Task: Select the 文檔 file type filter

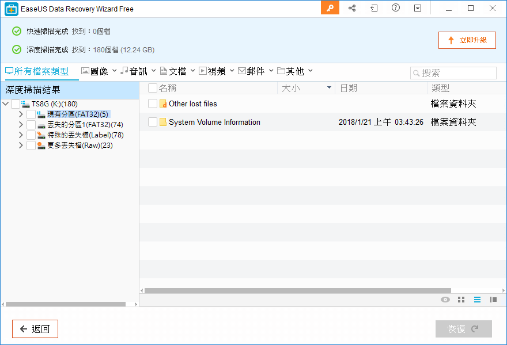Action: pyautogui.click(x=173, y=71)
